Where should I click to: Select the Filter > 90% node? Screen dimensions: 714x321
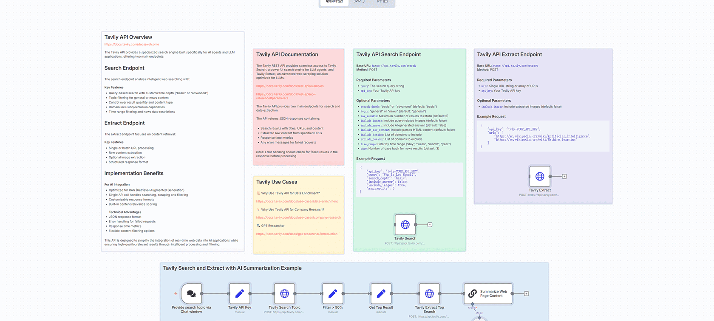333,293
